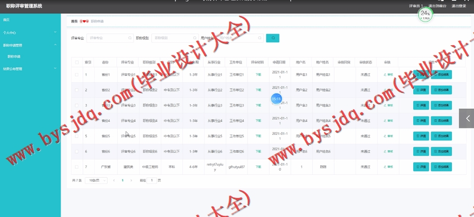Click 添加结果 button for row 5

(x=441, y=136)
